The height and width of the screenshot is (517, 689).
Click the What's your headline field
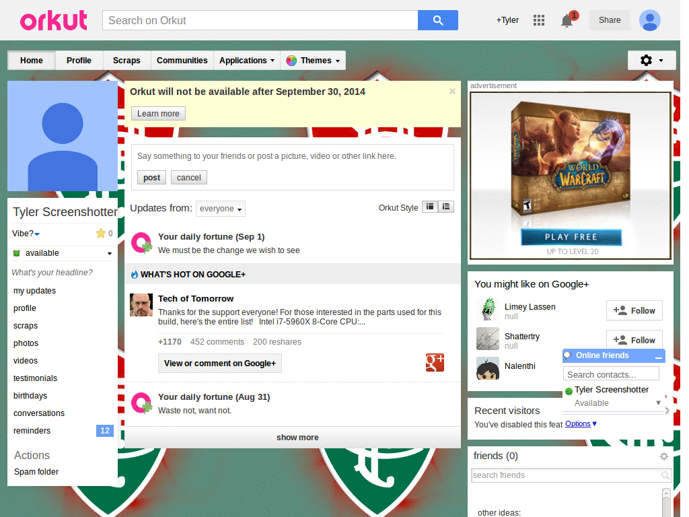(52, 273)
